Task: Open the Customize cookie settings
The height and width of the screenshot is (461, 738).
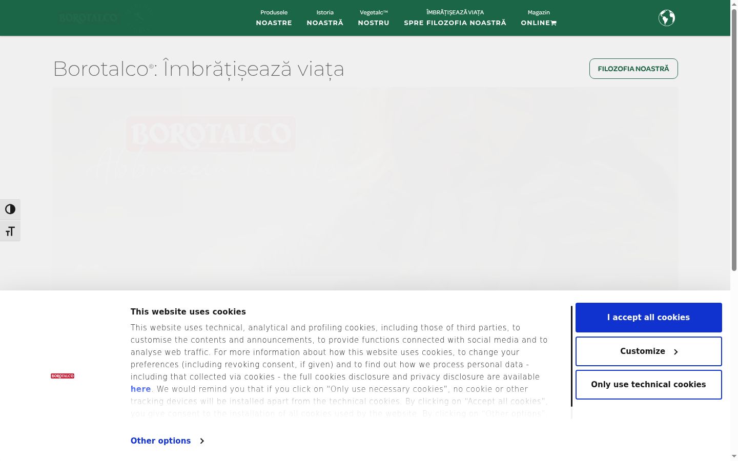Action: [x=648, y=351]
